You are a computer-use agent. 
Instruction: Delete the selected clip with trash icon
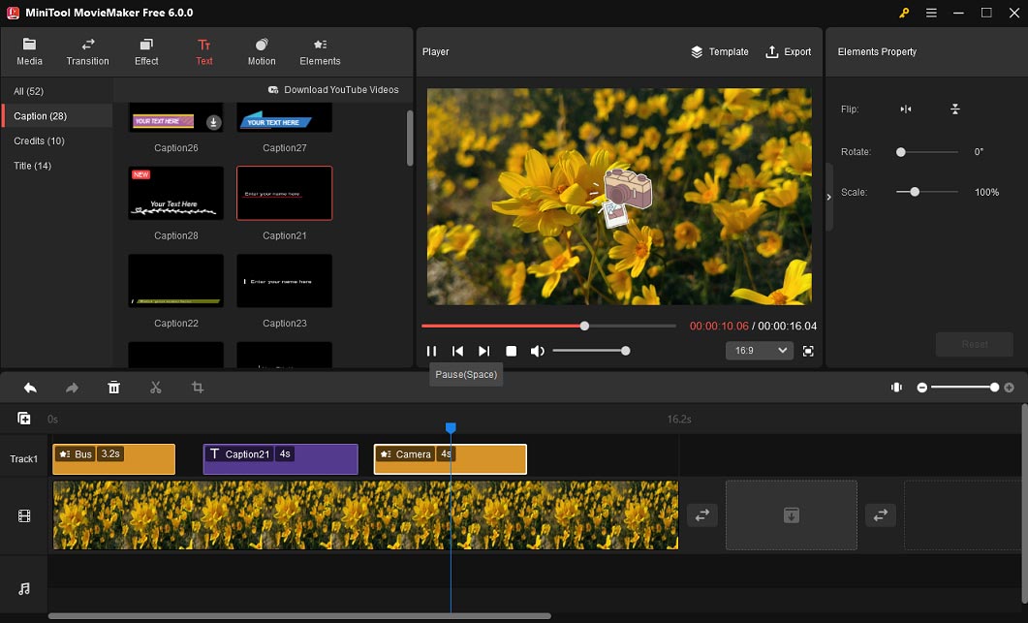click(113, 388)
